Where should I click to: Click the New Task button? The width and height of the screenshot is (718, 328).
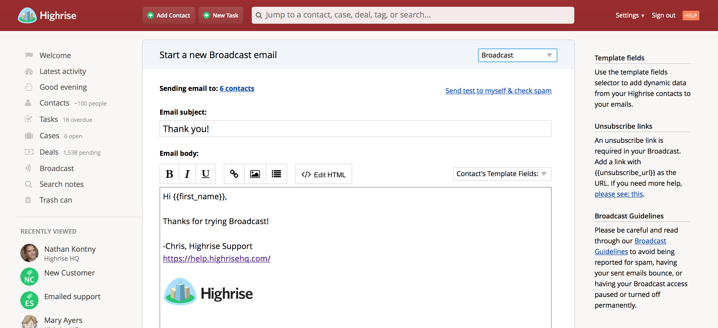pyautogui.click(x=221, y=15)
